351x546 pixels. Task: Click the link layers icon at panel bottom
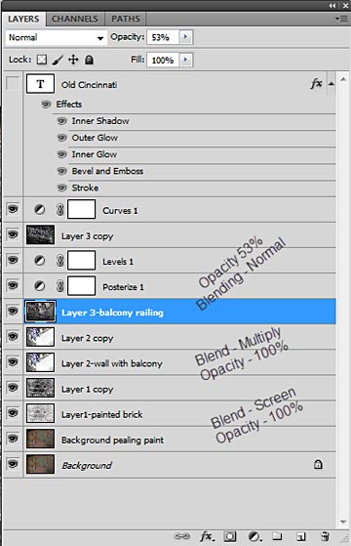(181, 536)
